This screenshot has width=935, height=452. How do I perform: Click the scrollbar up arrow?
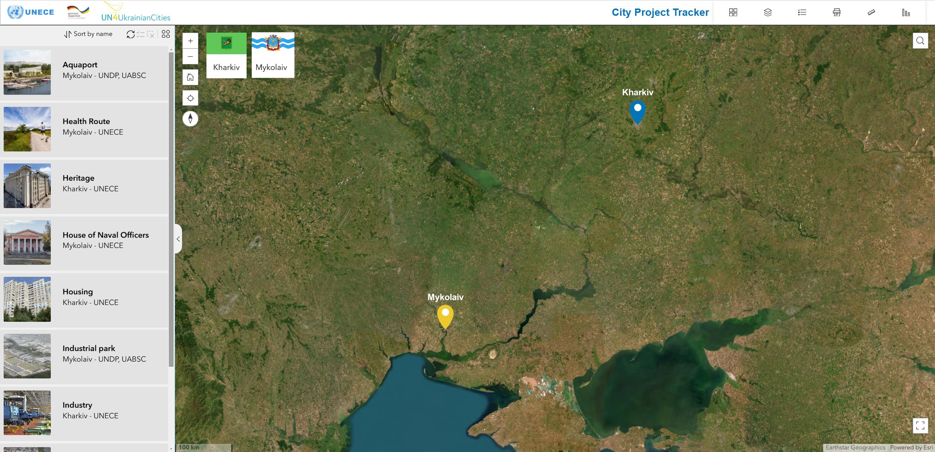point(171,49)
